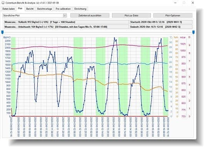Viewport: 204px width, 147px height.
Task: Select the Berichtvorlage tab
Action: tap(45, 9)
